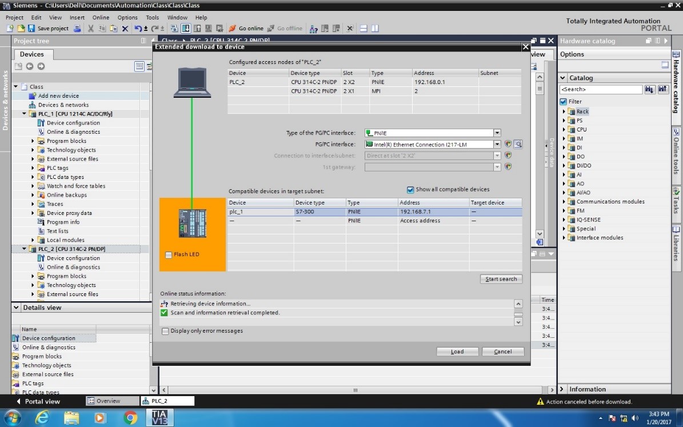Image resolution: width=683 pixels, height=427 pixels.
Task: Click the Cross-references X toolbar icon
Action: click(x=349, y=29)
